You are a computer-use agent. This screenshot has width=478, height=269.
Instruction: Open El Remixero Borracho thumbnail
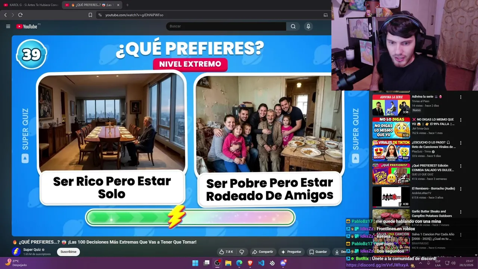(391, 197)
